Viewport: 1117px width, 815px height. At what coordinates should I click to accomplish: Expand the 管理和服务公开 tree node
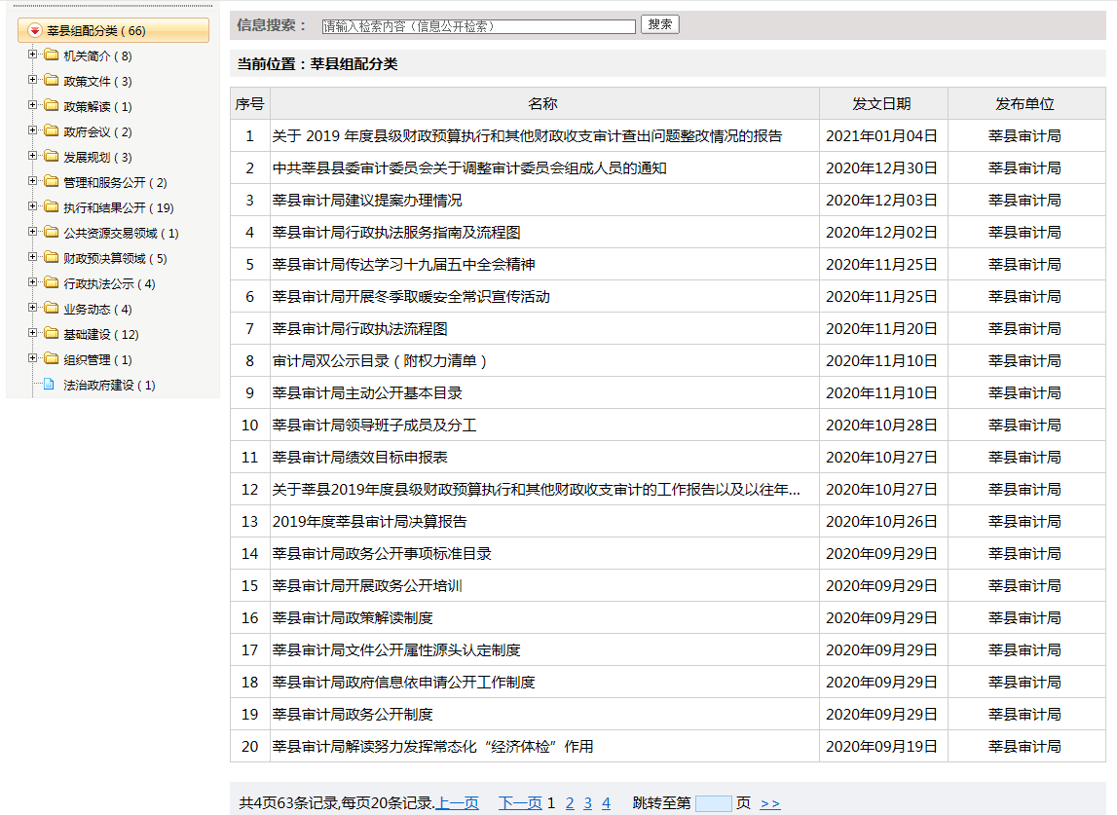pyautogui.click(x=32, y=181)
